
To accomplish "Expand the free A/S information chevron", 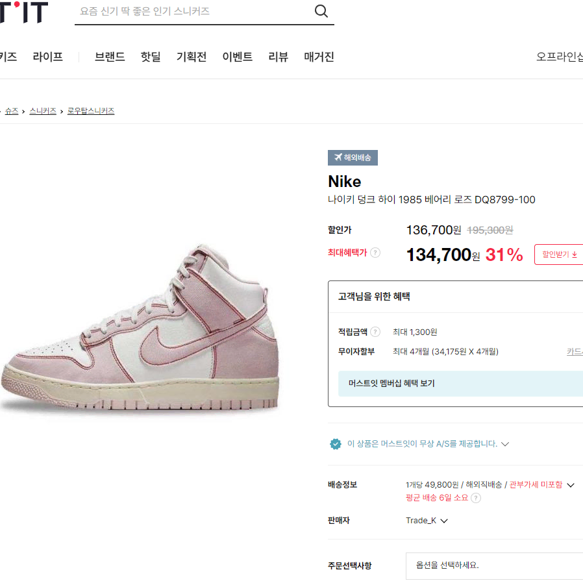I will pos(505,444).
